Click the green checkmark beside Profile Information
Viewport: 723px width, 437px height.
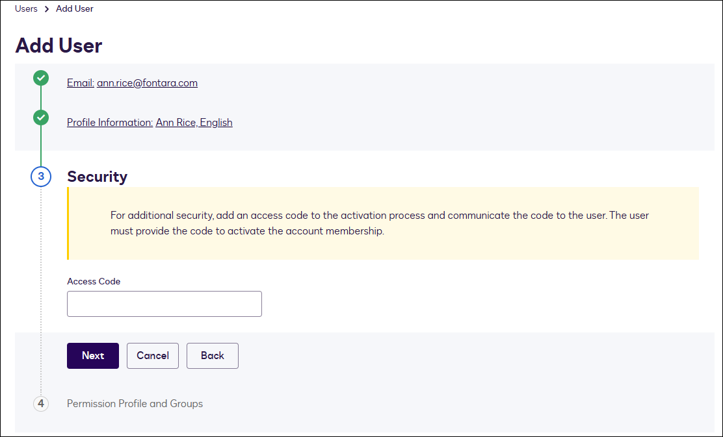tap(41, 118)
